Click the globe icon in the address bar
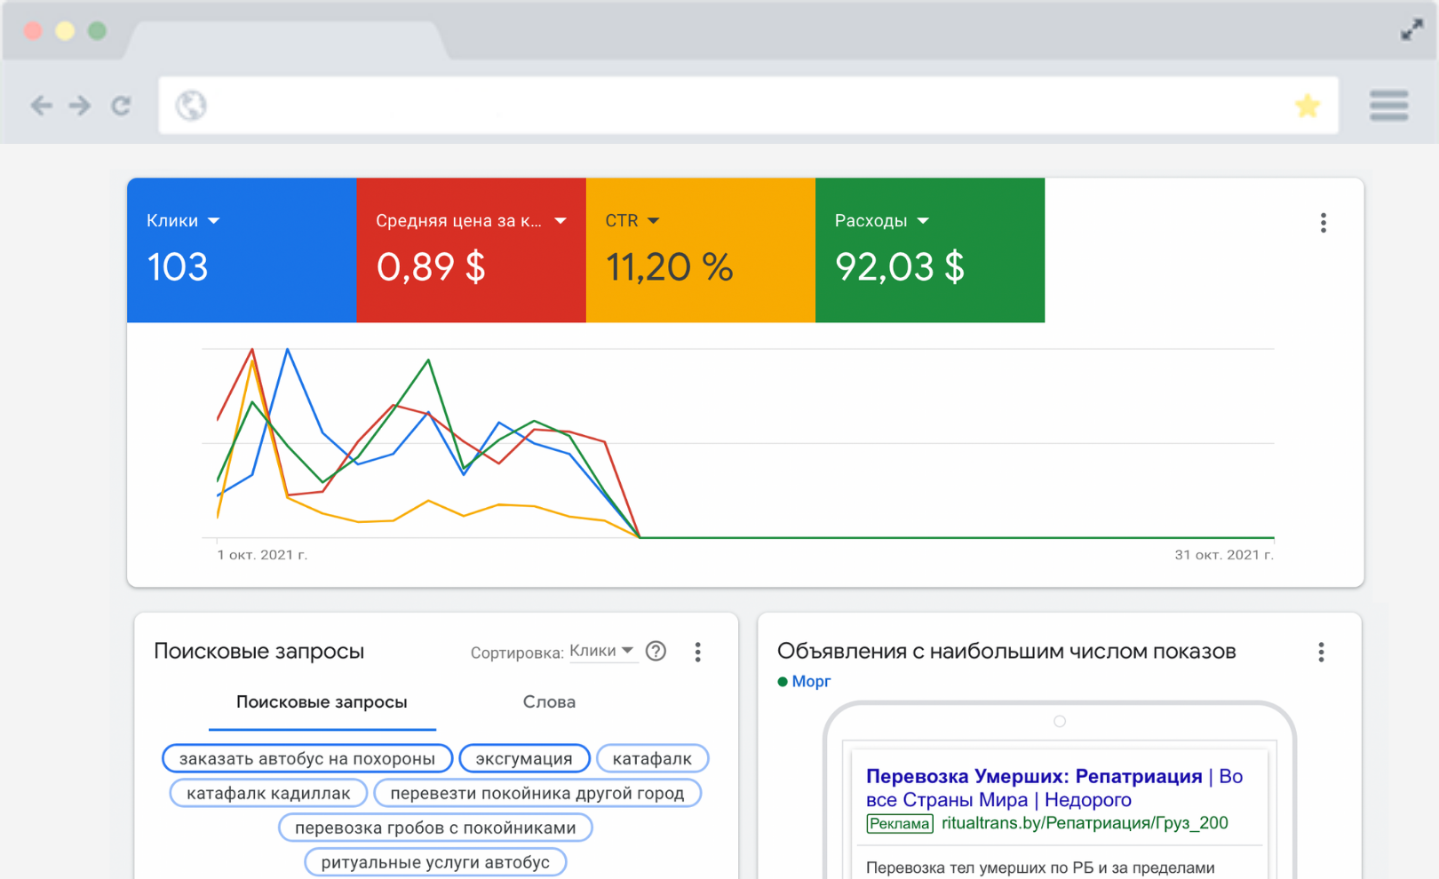This screenshot has width=1439, height=879. 191,106
